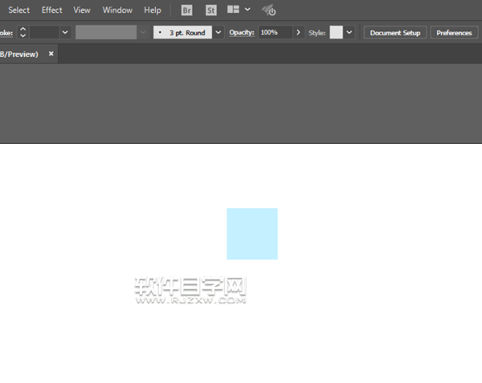Open the Effect menu
The width and height of the screenshot is (482, 383).
click(51, 10)
